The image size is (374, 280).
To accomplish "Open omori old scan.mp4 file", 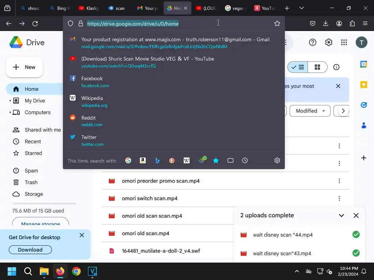I will (x=145, y=233).
